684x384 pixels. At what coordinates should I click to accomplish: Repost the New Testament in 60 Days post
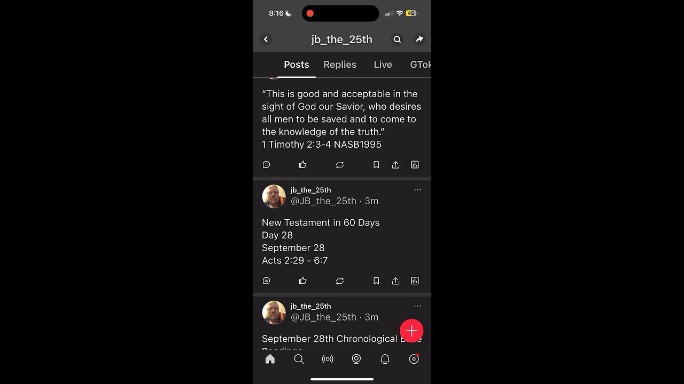tap(340, 281)
